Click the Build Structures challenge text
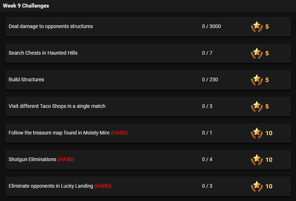 (x=26, y=79)
